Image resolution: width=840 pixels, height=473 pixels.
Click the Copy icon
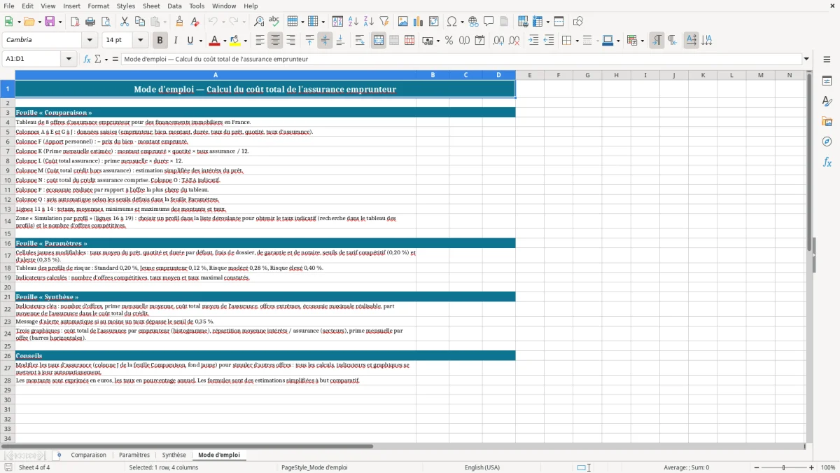(140, 22)
